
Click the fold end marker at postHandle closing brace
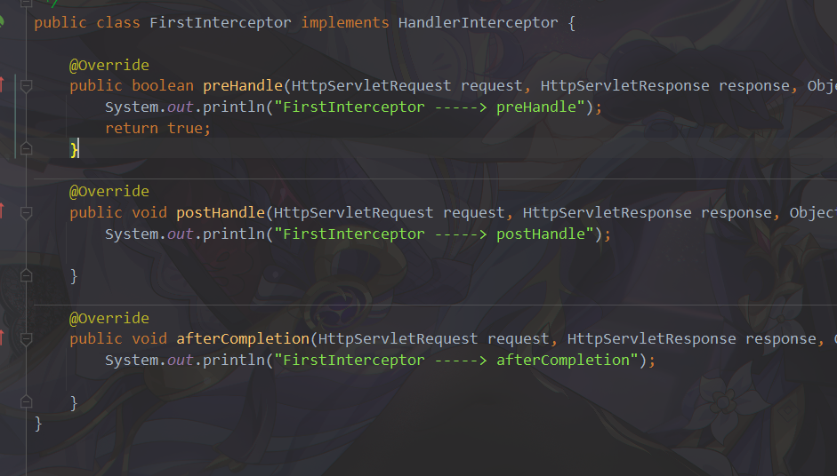[x=26, y=275]
